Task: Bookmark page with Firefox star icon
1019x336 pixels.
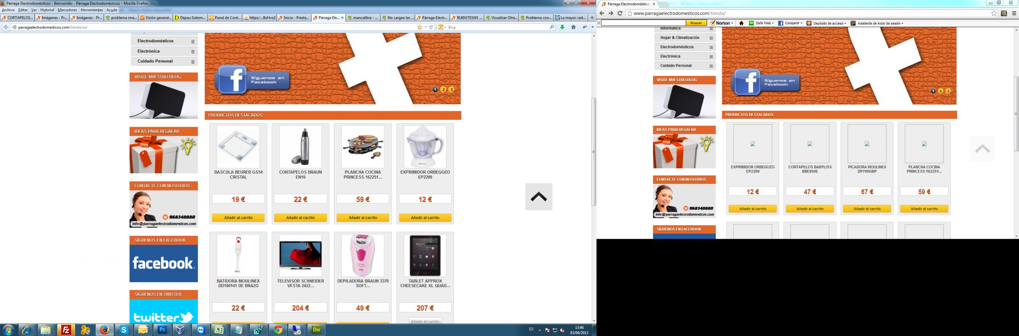Action: [419, 27]
